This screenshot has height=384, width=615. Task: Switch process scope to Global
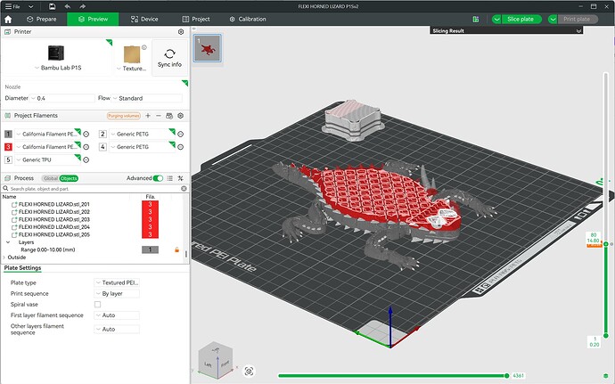[x=50, y=178]
